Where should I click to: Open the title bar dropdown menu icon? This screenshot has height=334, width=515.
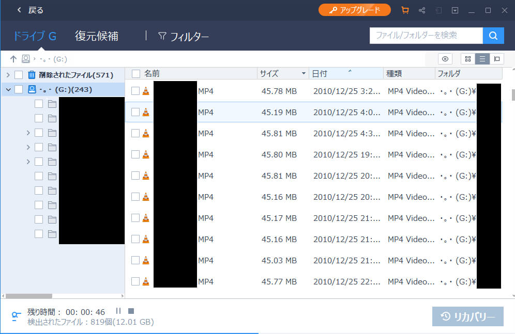click(455, 10)
